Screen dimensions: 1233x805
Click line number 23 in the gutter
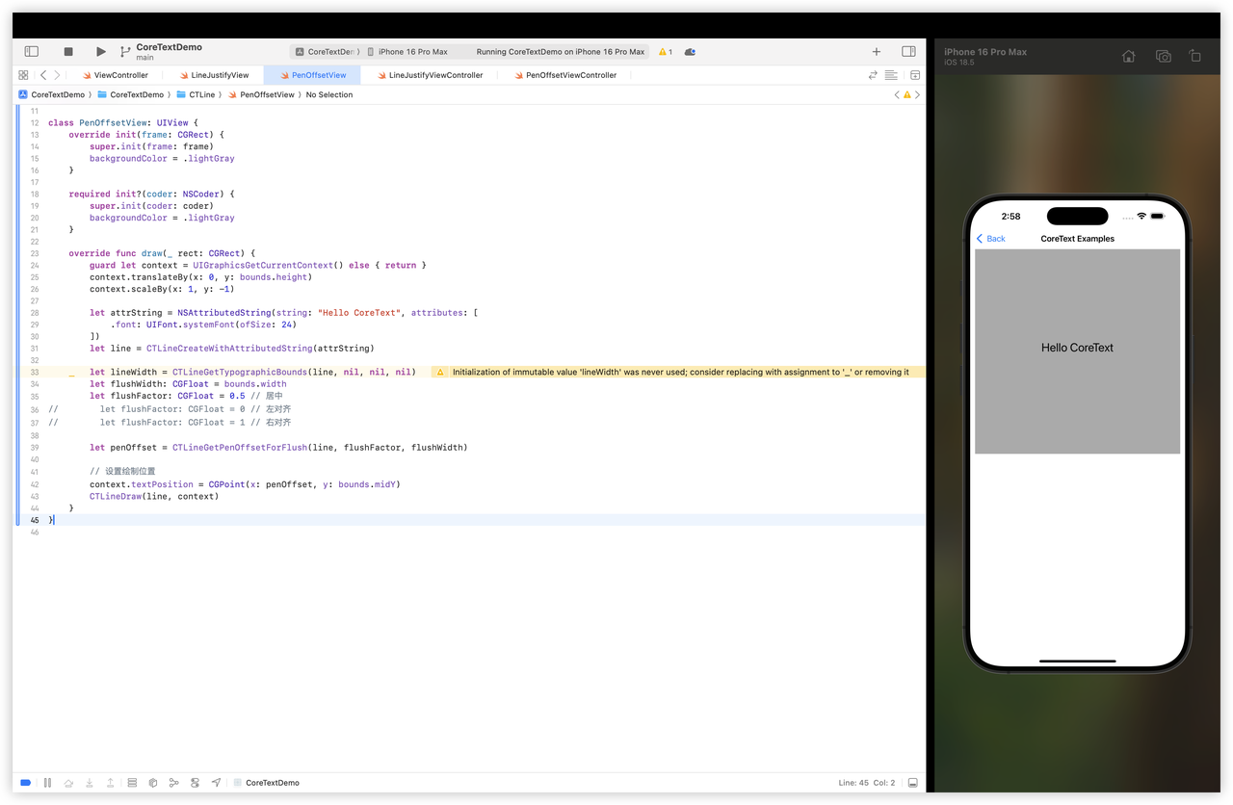[x=35, y=253]
